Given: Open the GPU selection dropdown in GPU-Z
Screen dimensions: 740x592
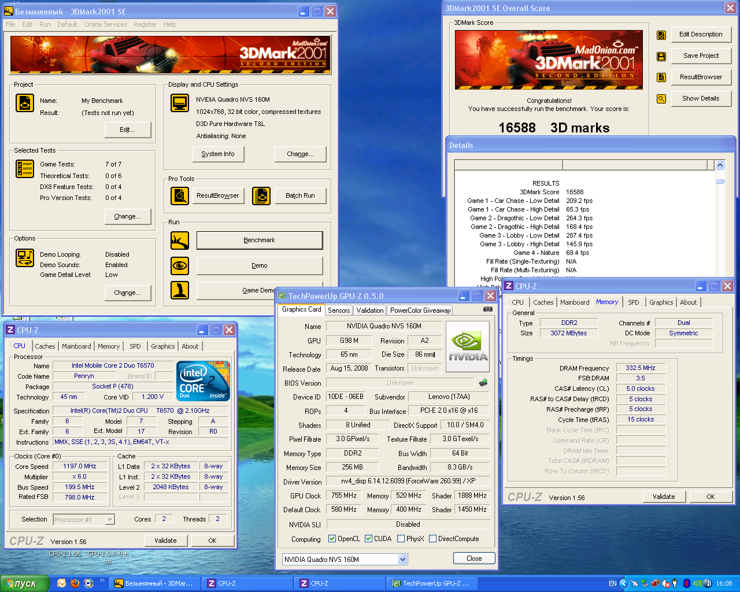Looking at the screenshot, I should tap(403, 559).
